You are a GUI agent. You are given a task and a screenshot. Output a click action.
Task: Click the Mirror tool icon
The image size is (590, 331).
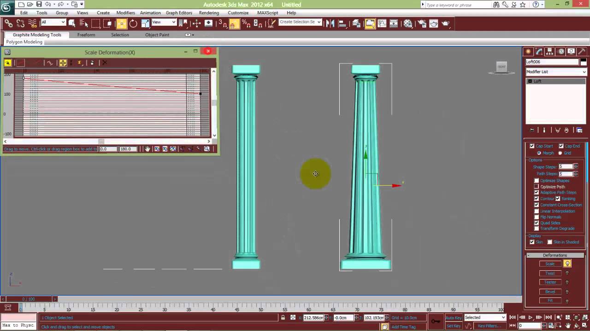point(330,23)
